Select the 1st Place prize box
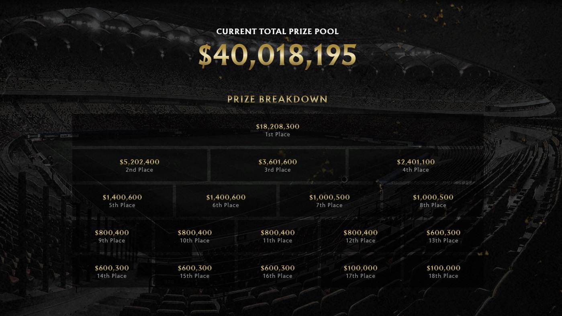The image size is (562, 316). [x=278, y=130]
